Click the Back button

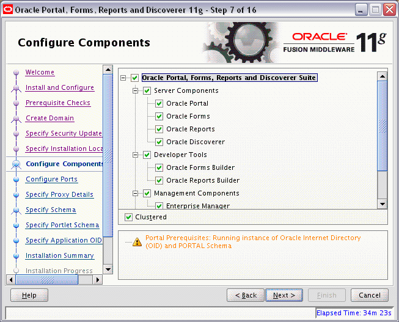(246, 295)
